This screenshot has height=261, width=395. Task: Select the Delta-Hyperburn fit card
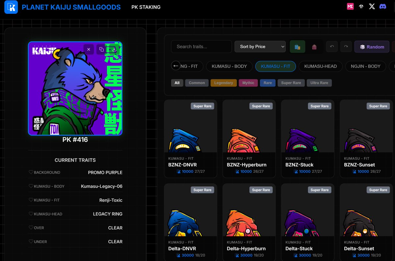click(x=249, y=223)
